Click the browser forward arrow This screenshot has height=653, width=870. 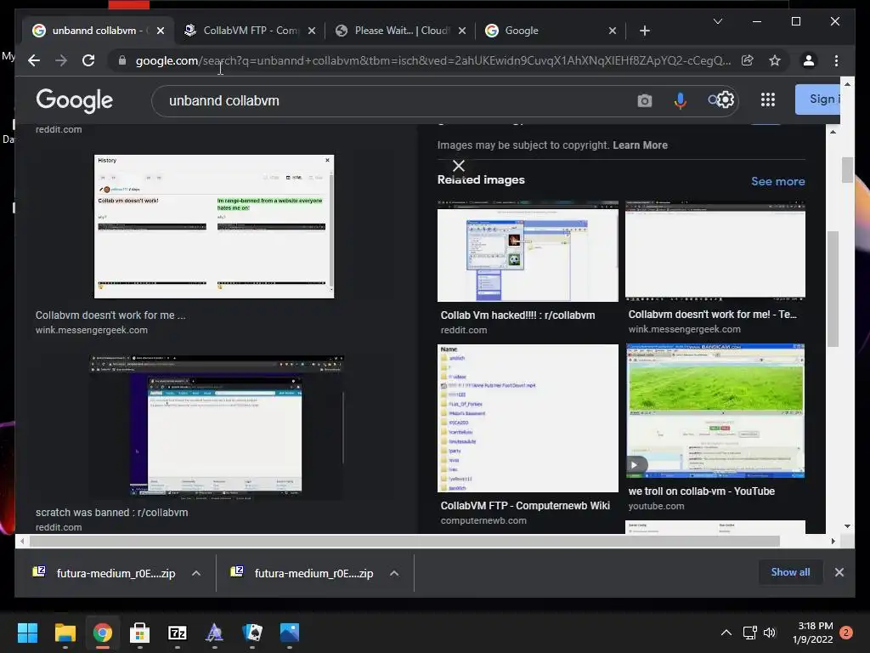[61, 60]
